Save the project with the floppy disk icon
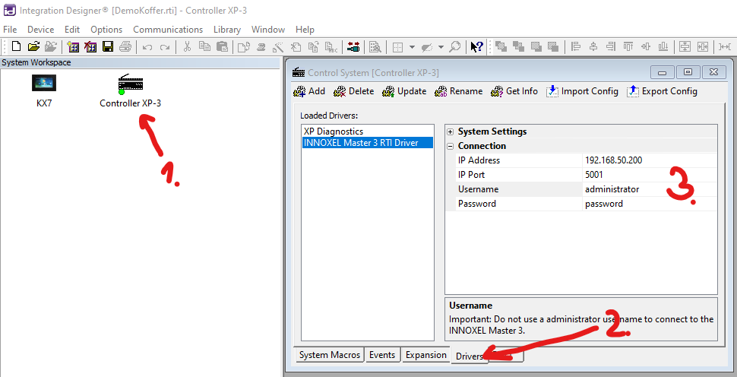The image size is (737, 377). 108,46
